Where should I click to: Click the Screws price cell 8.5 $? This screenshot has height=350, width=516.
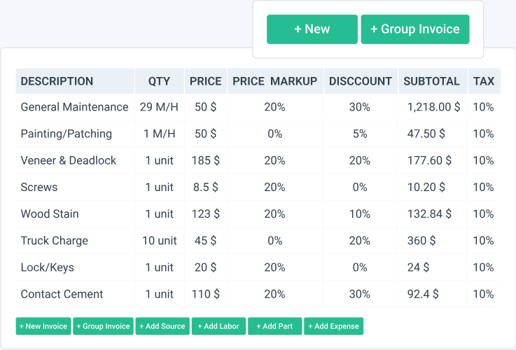[x=205, y=187]
